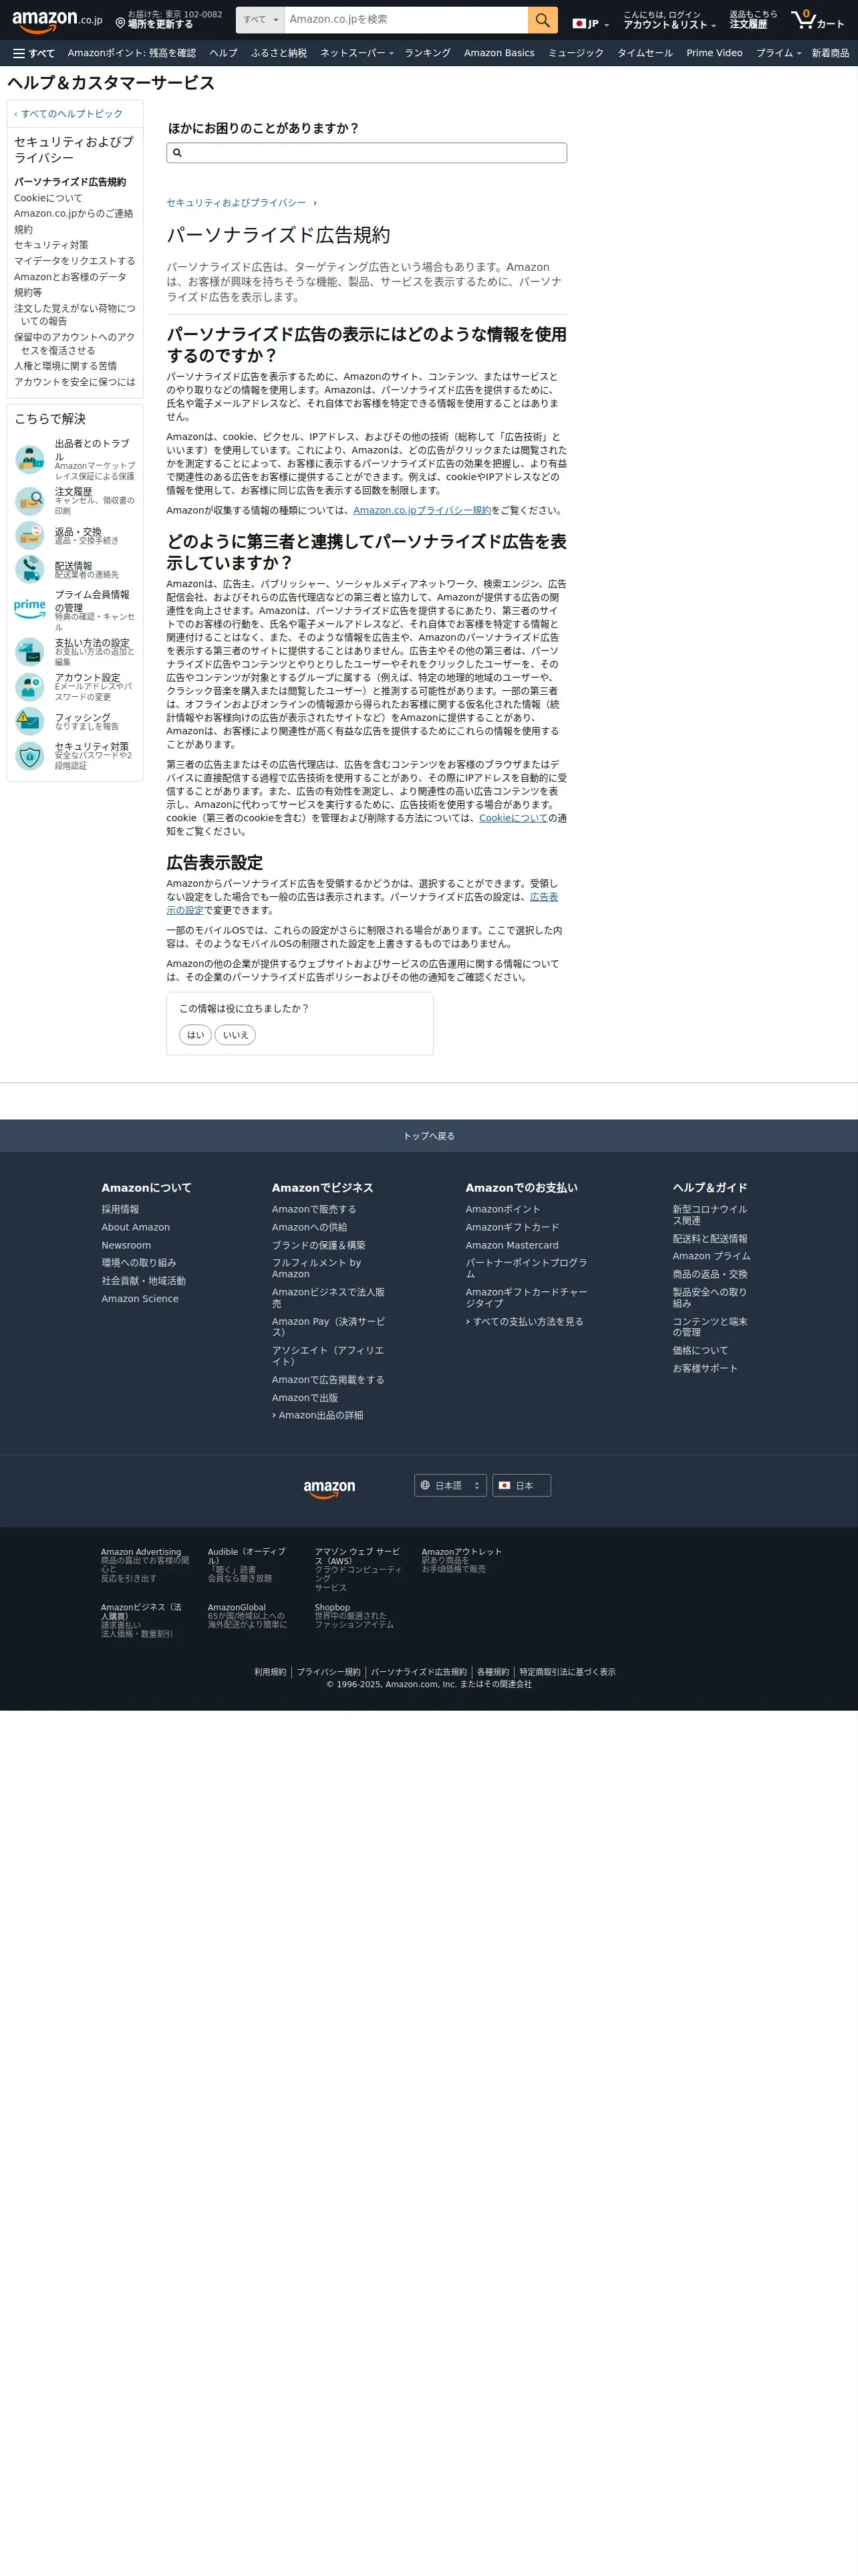The height and width of the screenshot is (2576, 858).
Task: Open the ふるさと納税 nav item
Action: pyautogui.click(x=279, y=53)
